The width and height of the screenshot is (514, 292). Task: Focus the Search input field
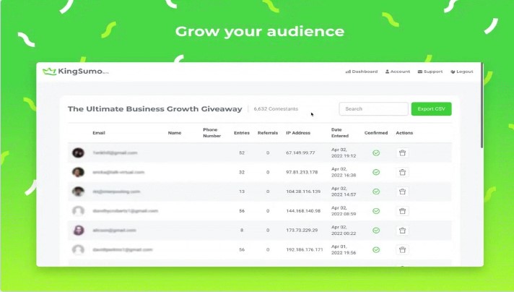(x=373, y=108)
